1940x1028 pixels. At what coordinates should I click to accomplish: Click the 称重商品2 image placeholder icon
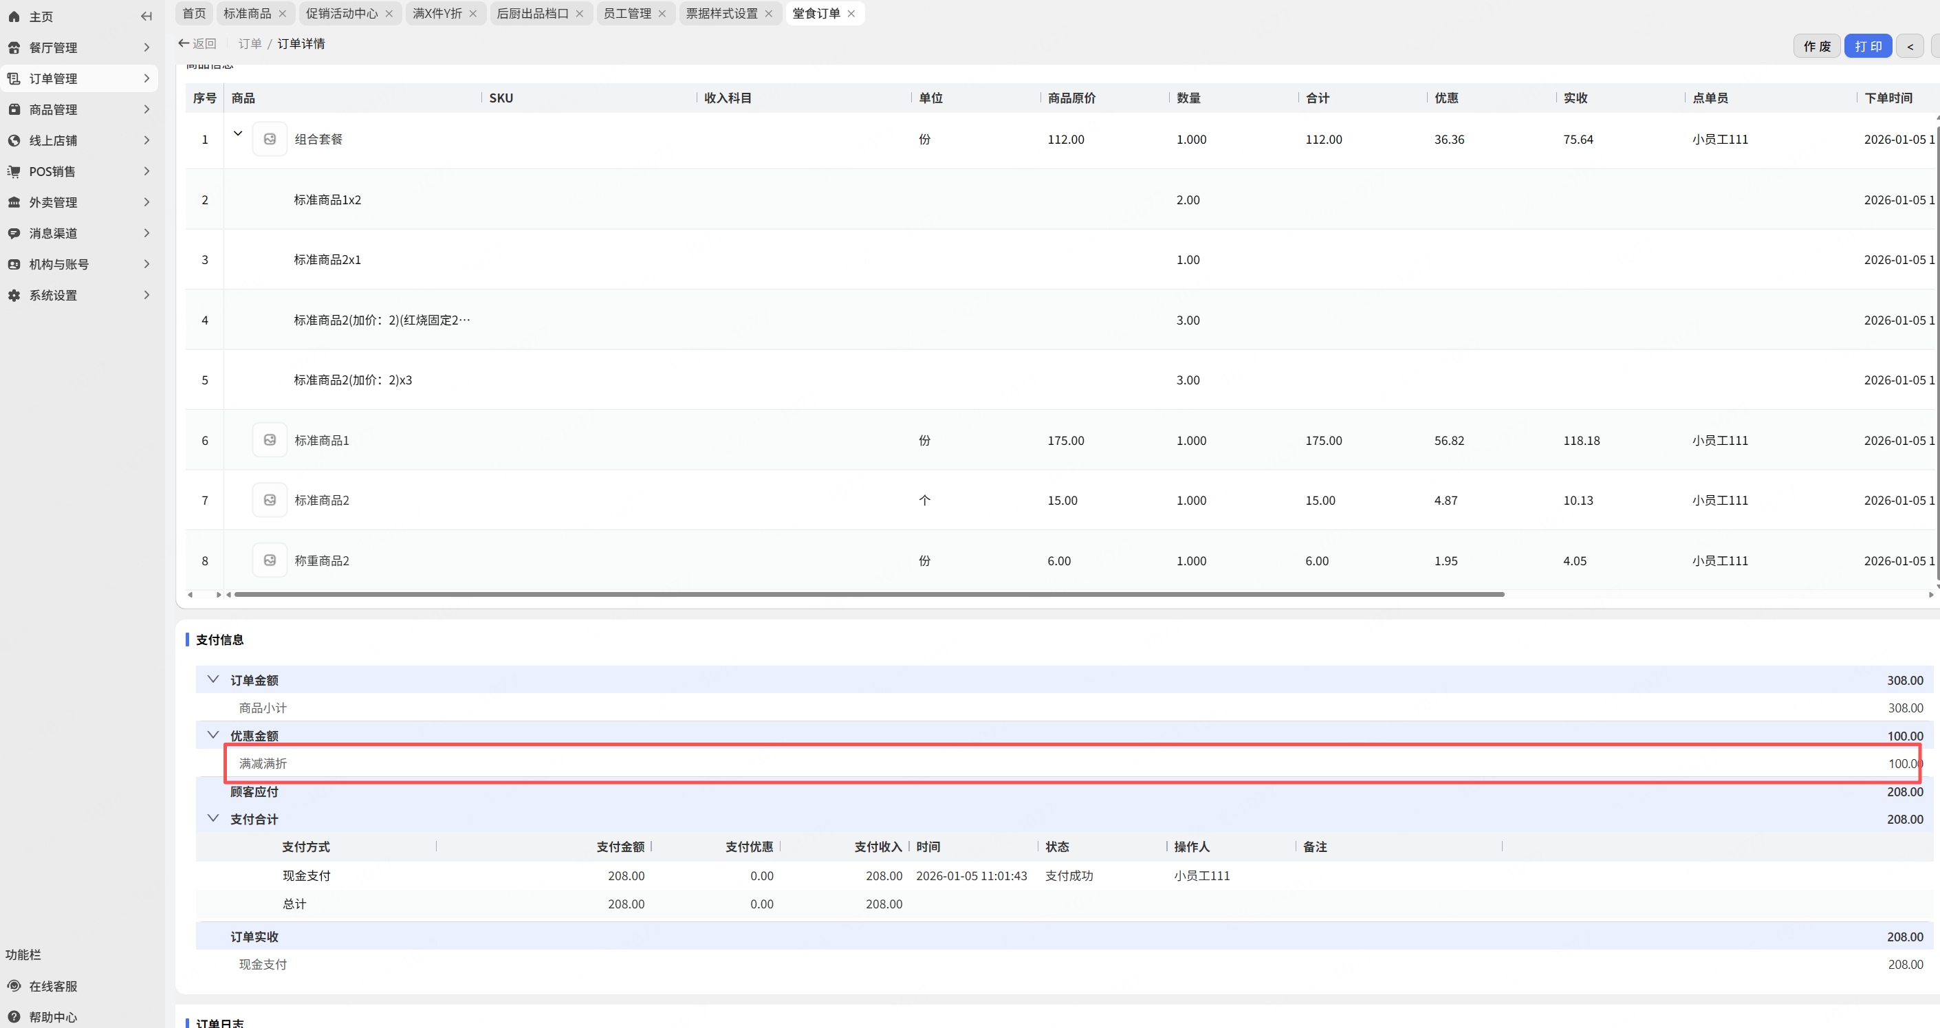tap(270, 560)
